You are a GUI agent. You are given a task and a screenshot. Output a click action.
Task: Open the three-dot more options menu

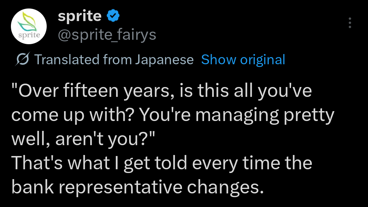click(x=349, y=23)
